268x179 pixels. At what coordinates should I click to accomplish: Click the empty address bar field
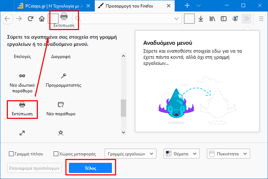tap(127, 19)
